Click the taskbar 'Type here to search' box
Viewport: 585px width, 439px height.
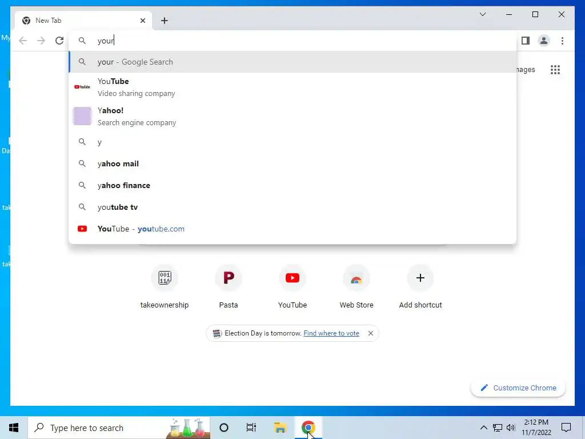click(119, 428)
